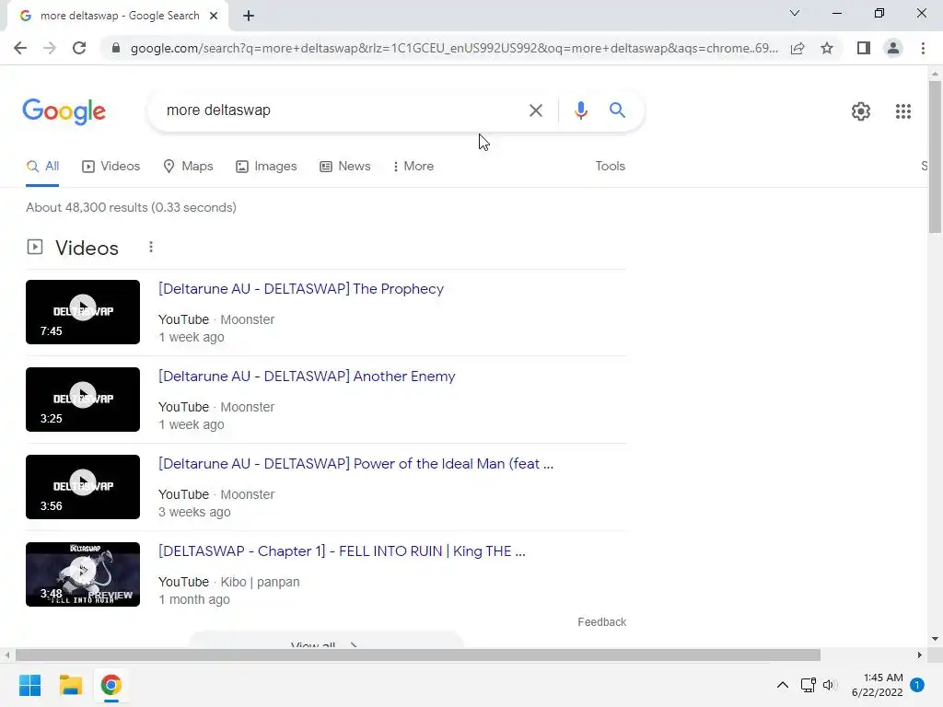943x707 pixels.
Task: Play the 3:56 video thumbnail
Action: (x=83, y=487)
